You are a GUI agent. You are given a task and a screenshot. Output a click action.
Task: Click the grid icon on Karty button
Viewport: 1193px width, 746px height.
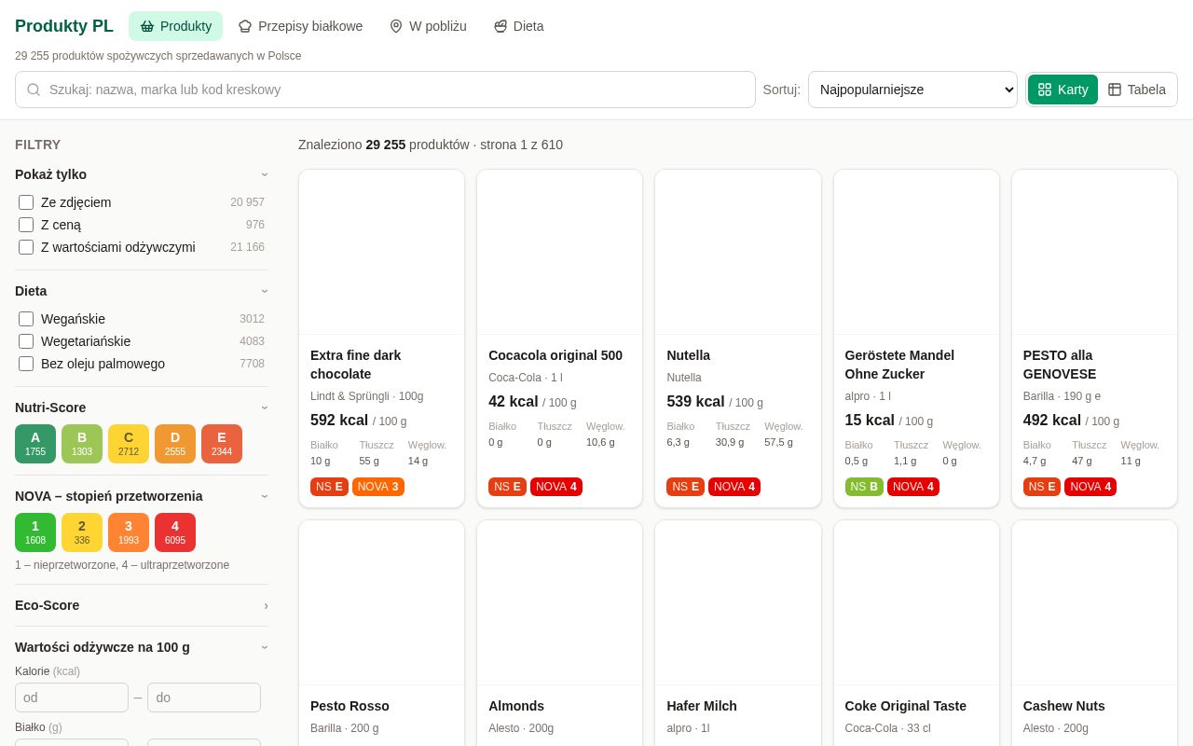click(1045, 90)
